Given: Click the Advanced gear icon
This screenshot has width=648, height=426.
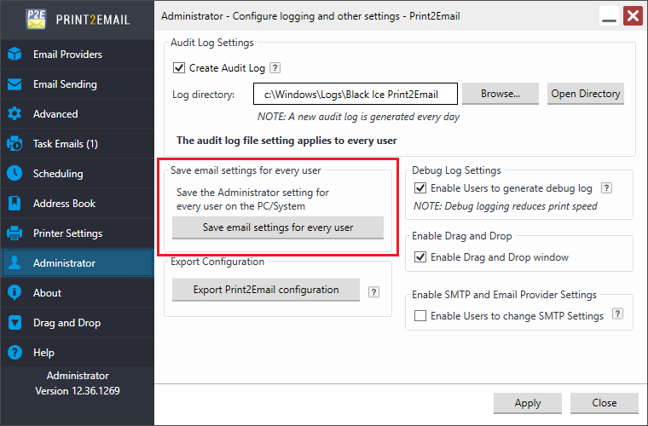Looking at the screenshot, I should click(14, 114).
